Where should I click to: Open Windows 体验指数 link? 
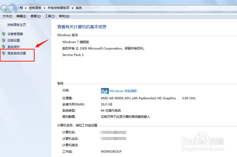click(x=123, y=91)
